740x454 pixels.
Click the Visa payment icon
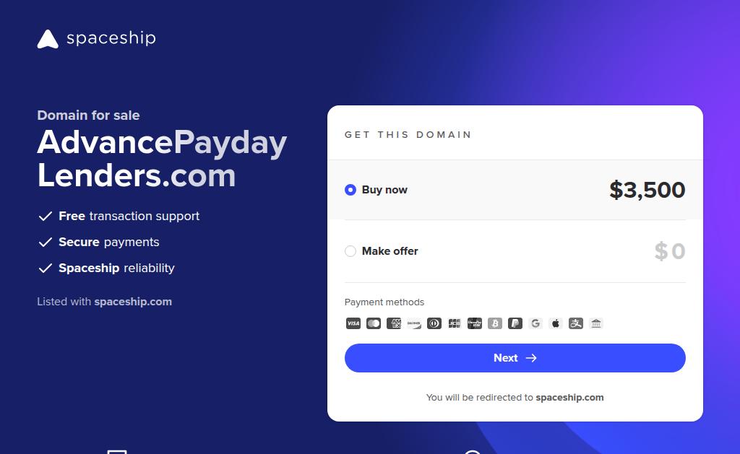353,323
